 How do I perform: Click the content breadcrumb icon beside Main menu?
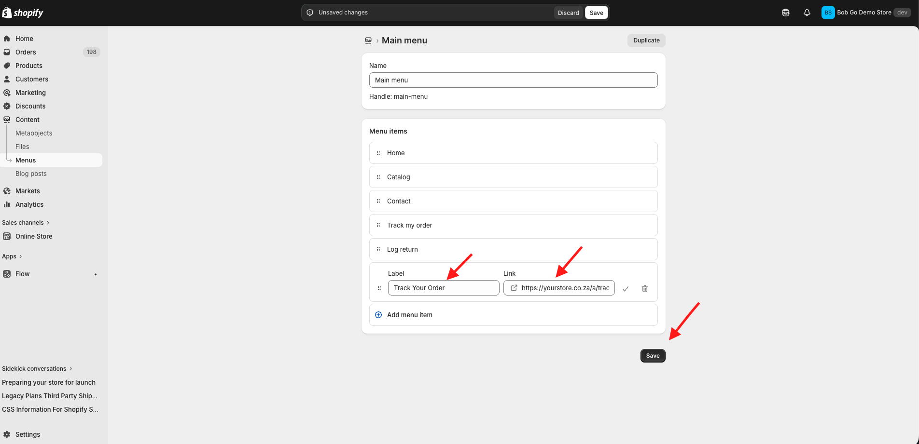pyautogui.click(x=368, y=40)
